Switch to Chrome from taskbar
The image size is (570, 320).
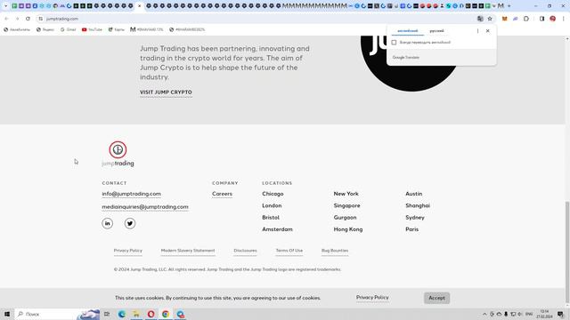point(166,314)
